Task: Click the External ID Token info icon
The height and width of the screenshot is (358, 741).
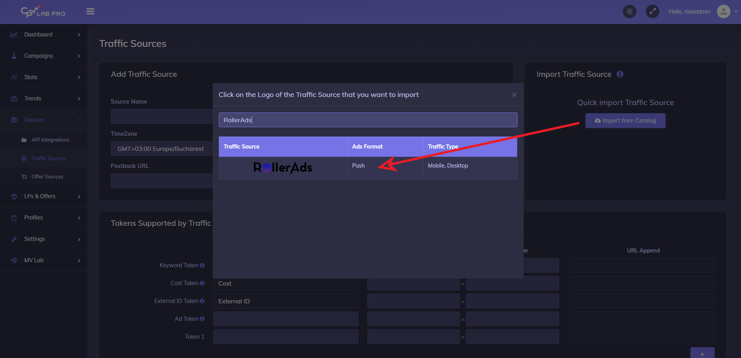Action: [x=202, y=301]
